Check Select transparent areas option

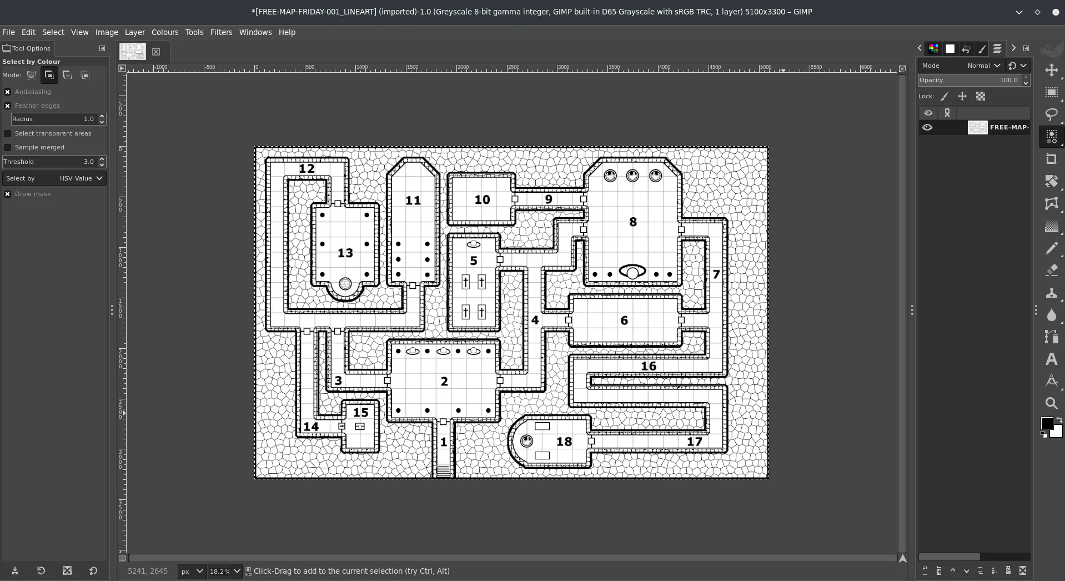click(8, 134)
